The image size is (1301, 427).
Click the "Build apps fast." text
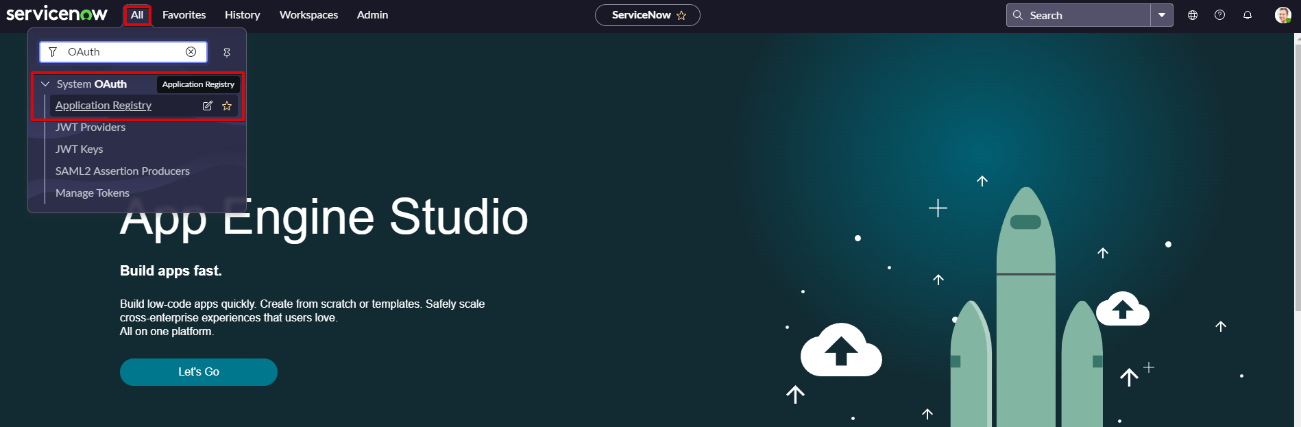171,271
